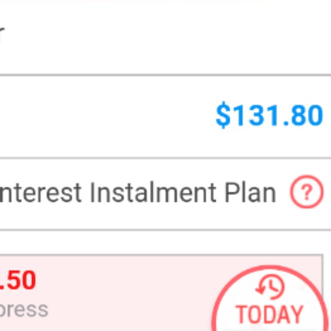Click the word Plan beside help icon

pyautogui.click(x=250, y=193)
